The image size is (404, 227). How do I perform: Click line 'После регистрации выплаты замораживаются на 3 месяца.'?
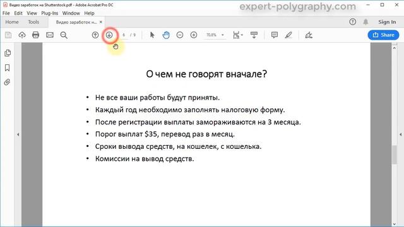[x=198, y=122]
